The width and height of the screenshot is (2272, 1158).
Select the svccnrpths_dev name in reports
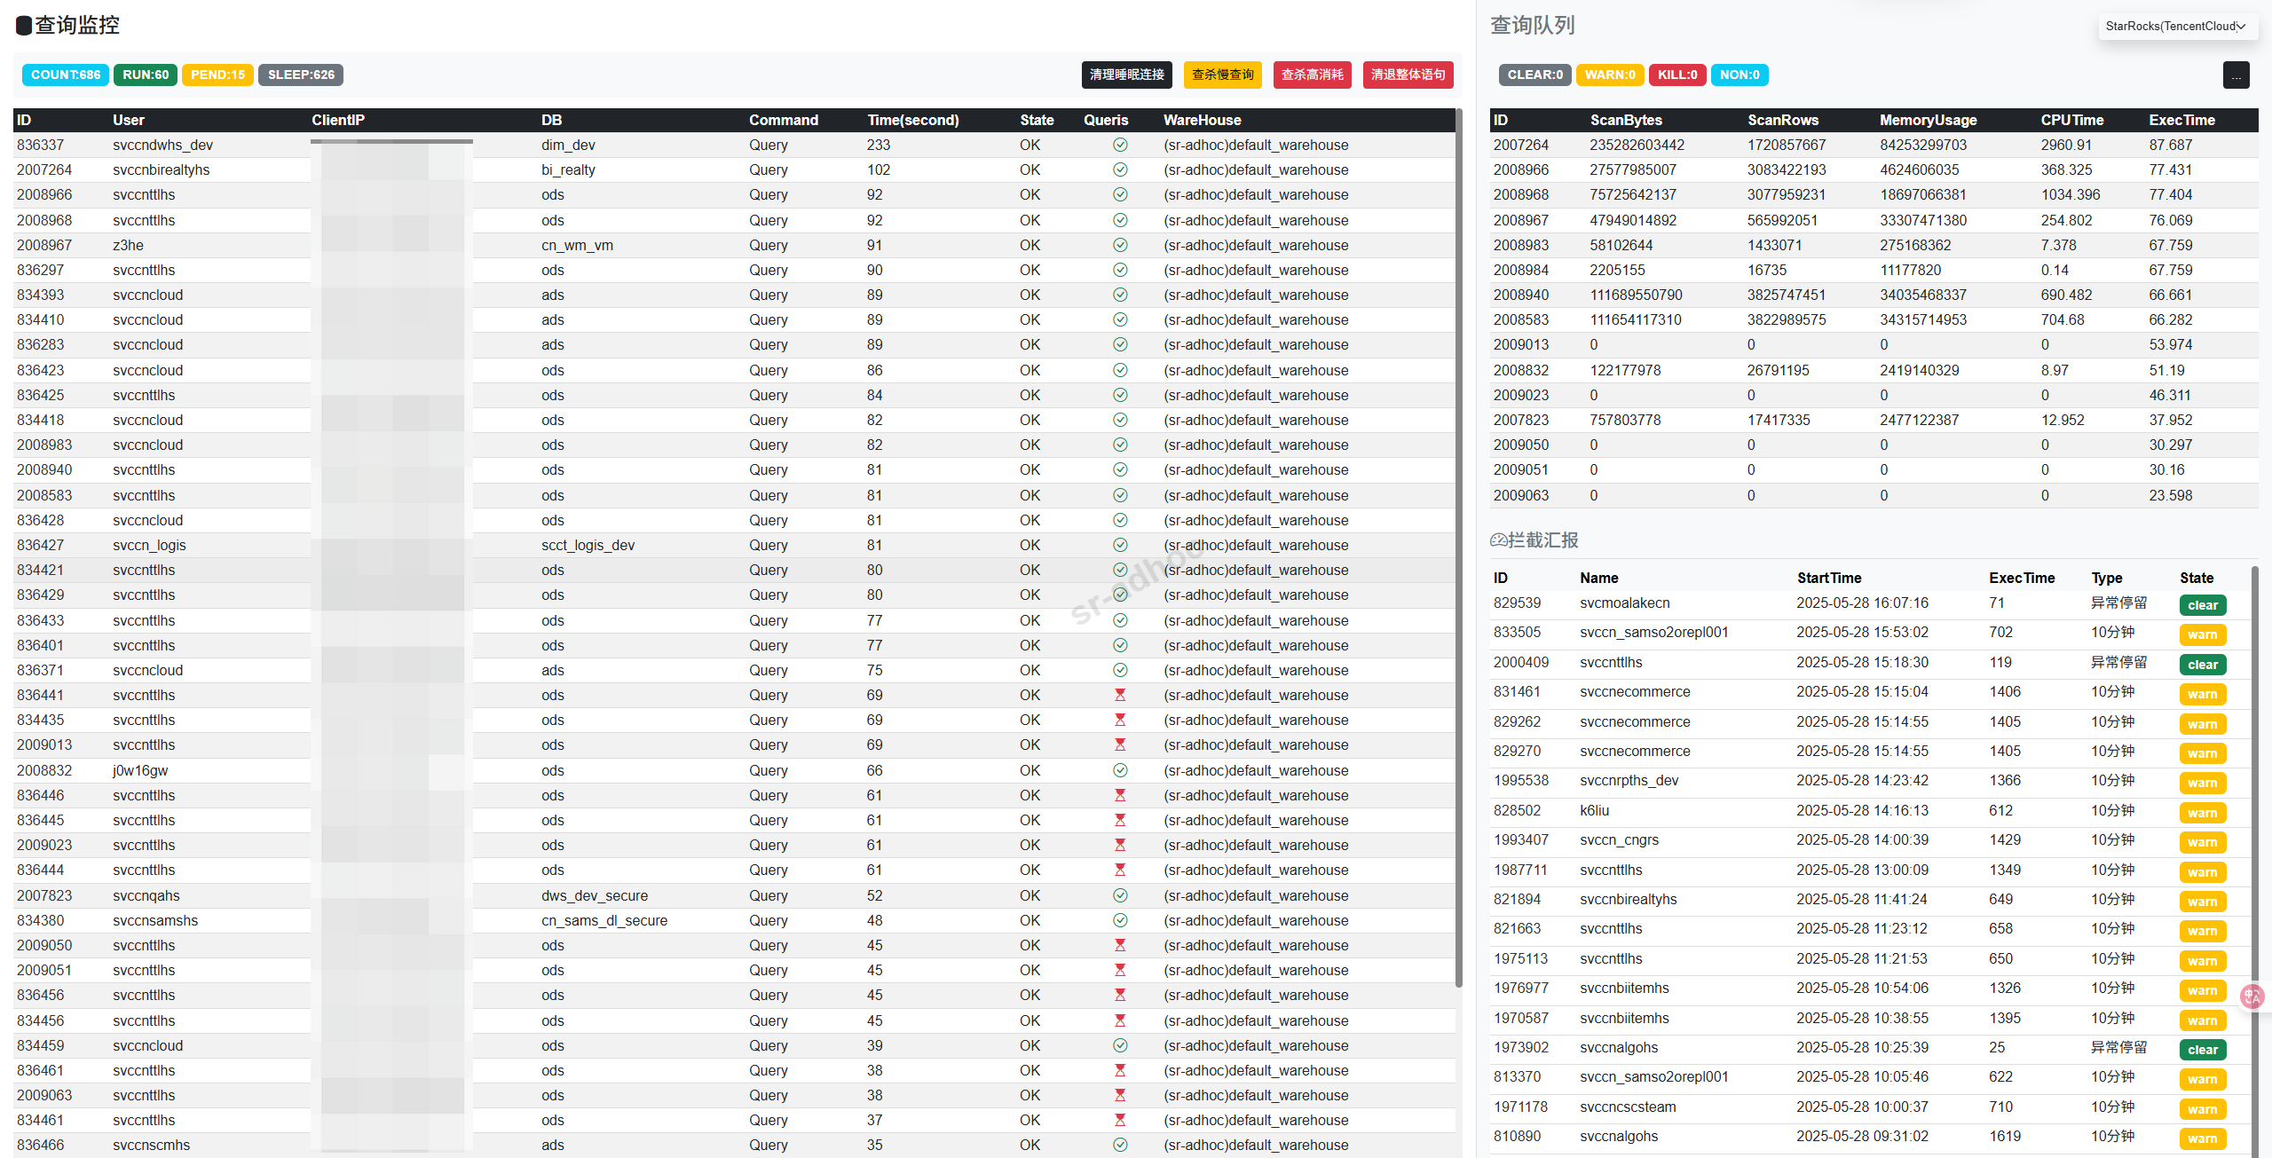click(x=1629, y=780)
